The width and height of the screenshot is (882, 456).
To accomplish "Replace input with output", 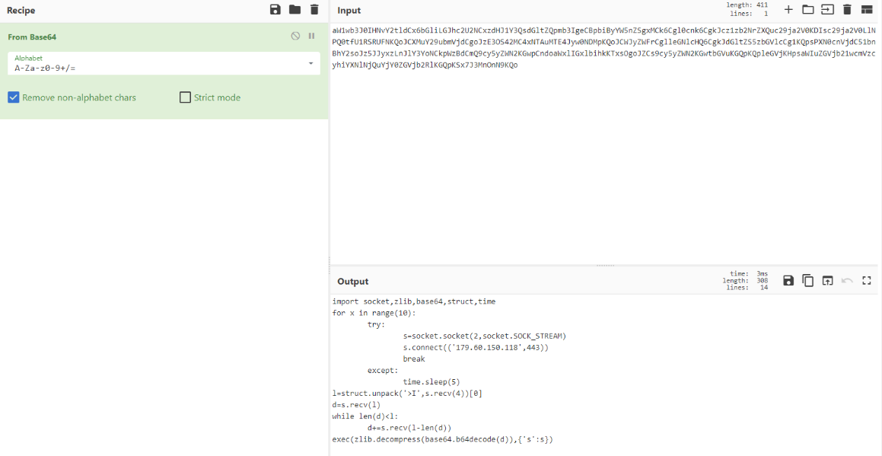I will 827,280.
